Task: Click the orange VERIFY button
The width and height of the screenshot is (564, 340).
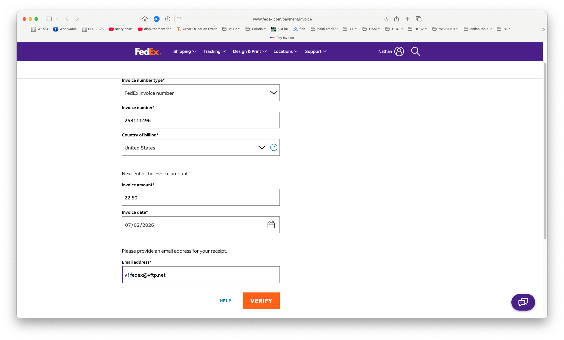Action: [x=261, y=301]
